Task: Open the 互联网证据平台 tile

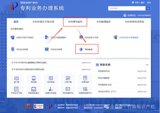Action: (x=85, y=90)
